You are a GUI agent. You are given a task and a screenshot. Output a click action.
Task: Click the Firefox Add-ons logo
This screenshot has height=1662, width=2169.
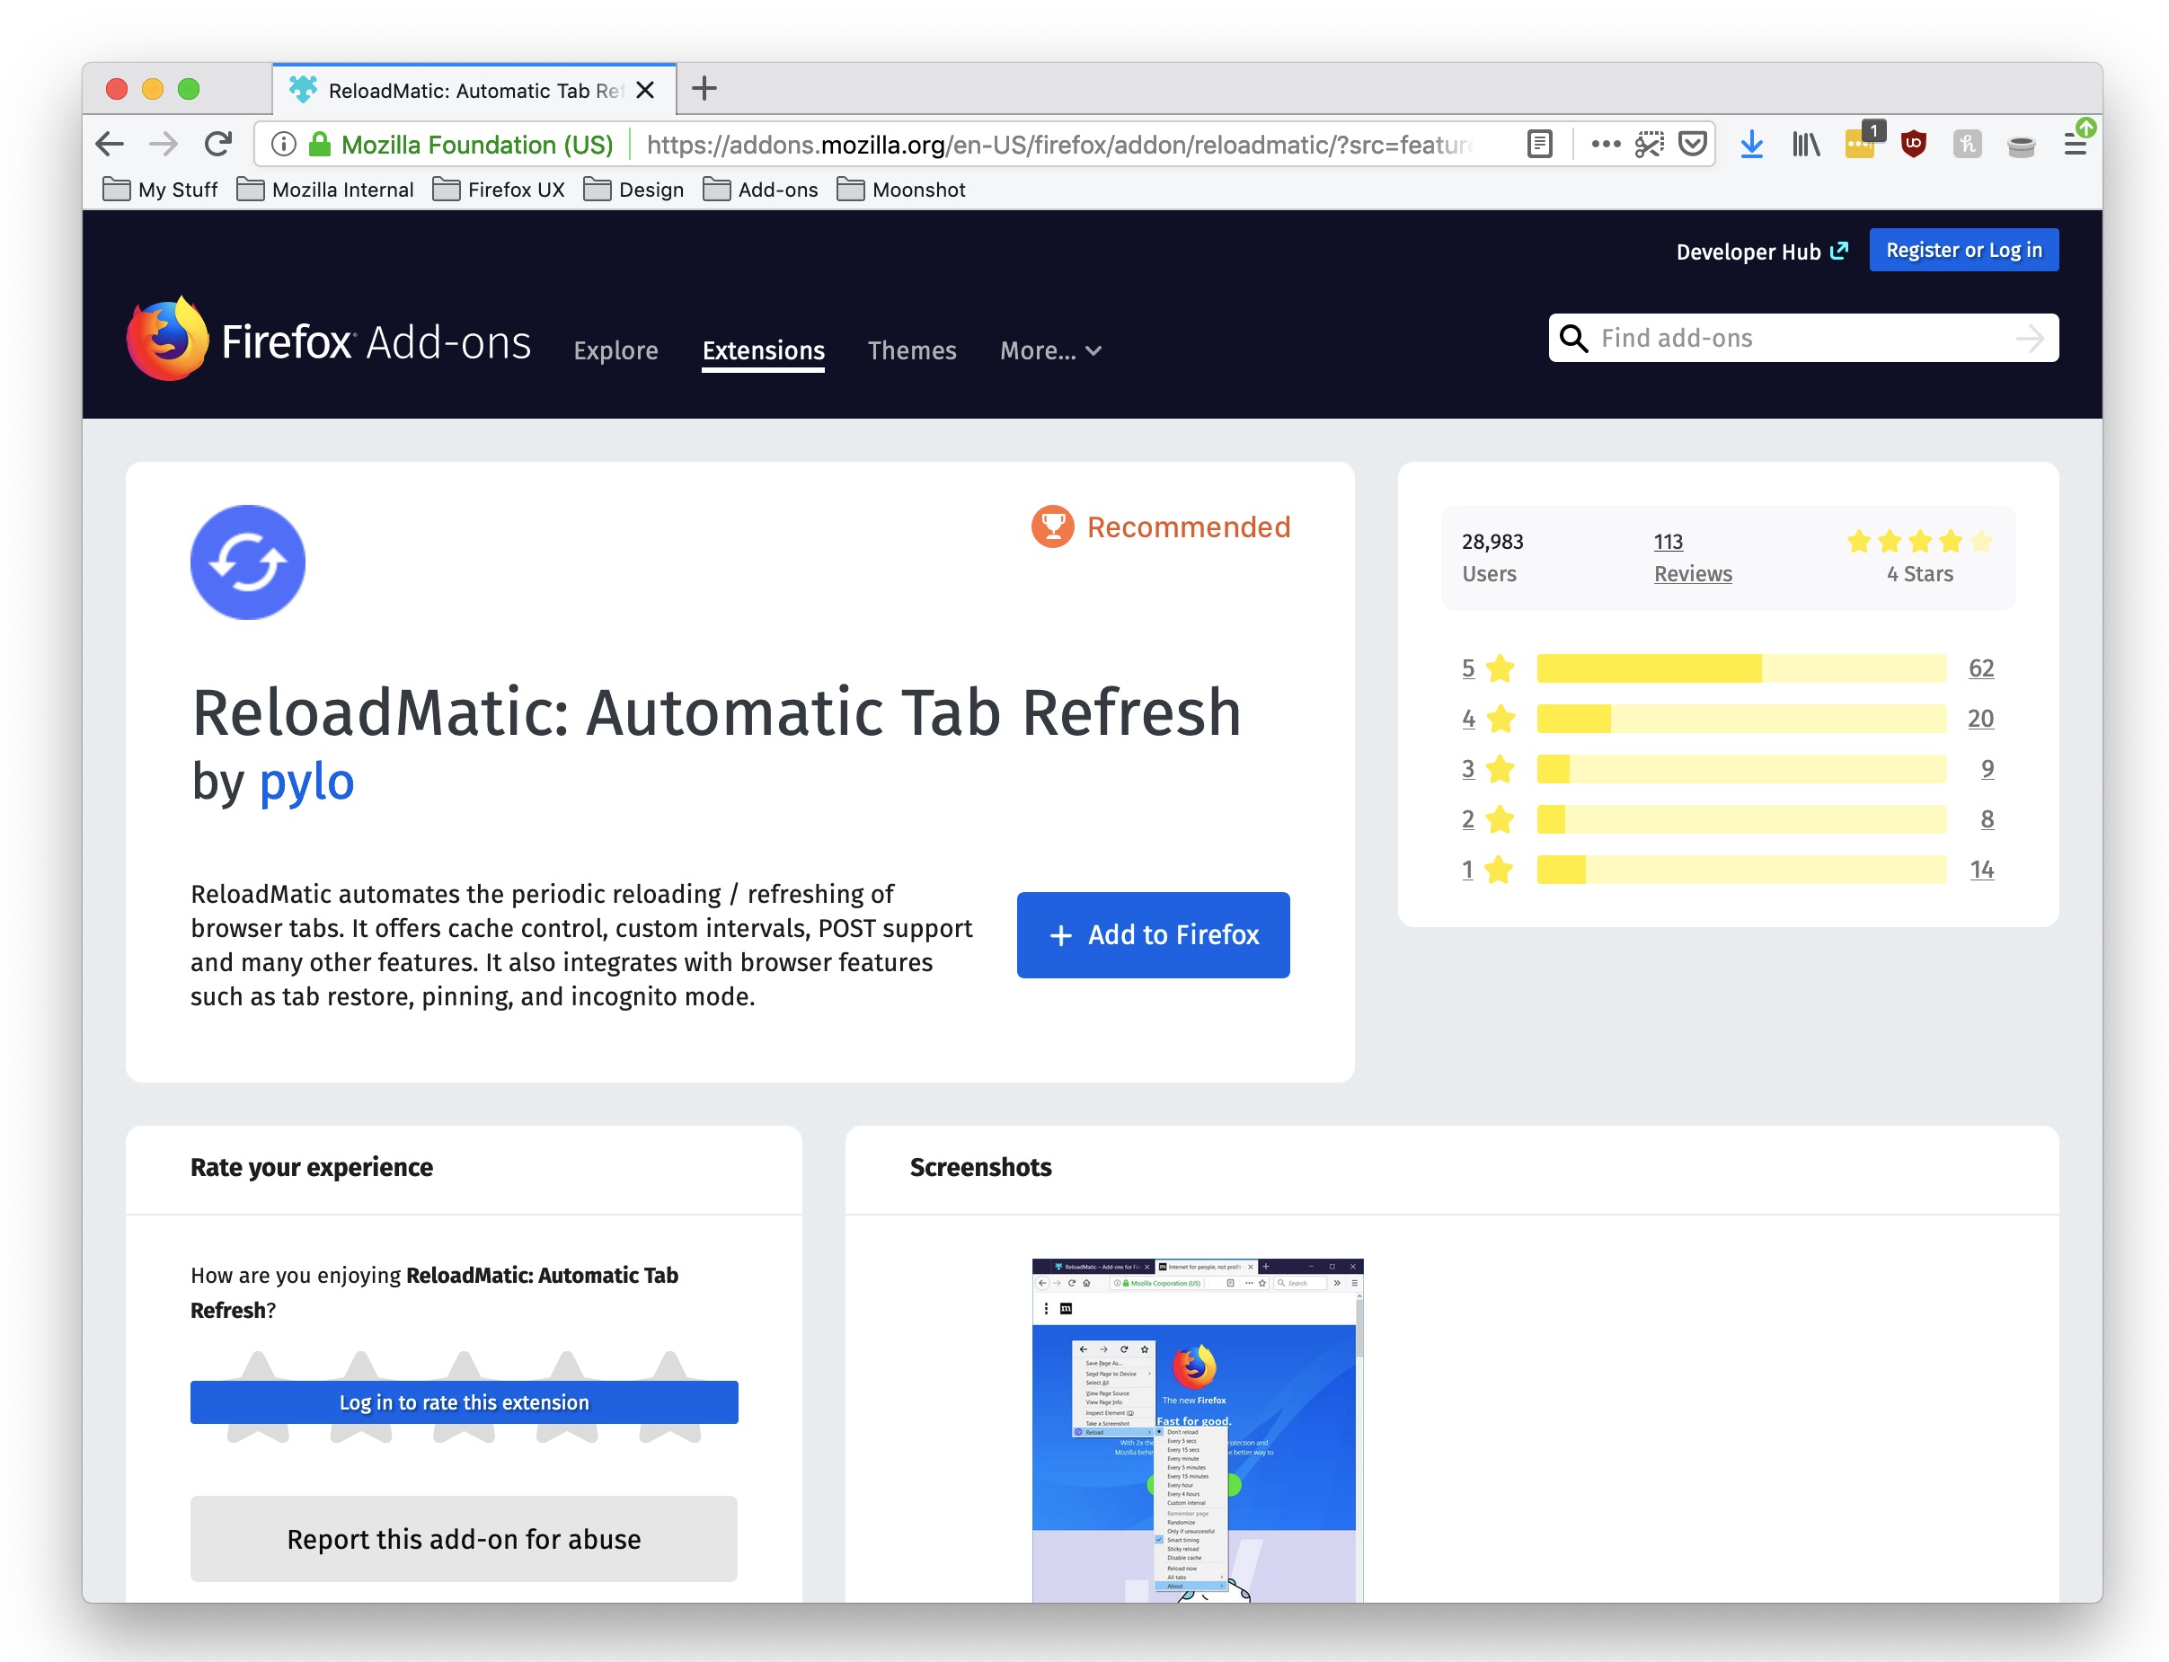329,339
